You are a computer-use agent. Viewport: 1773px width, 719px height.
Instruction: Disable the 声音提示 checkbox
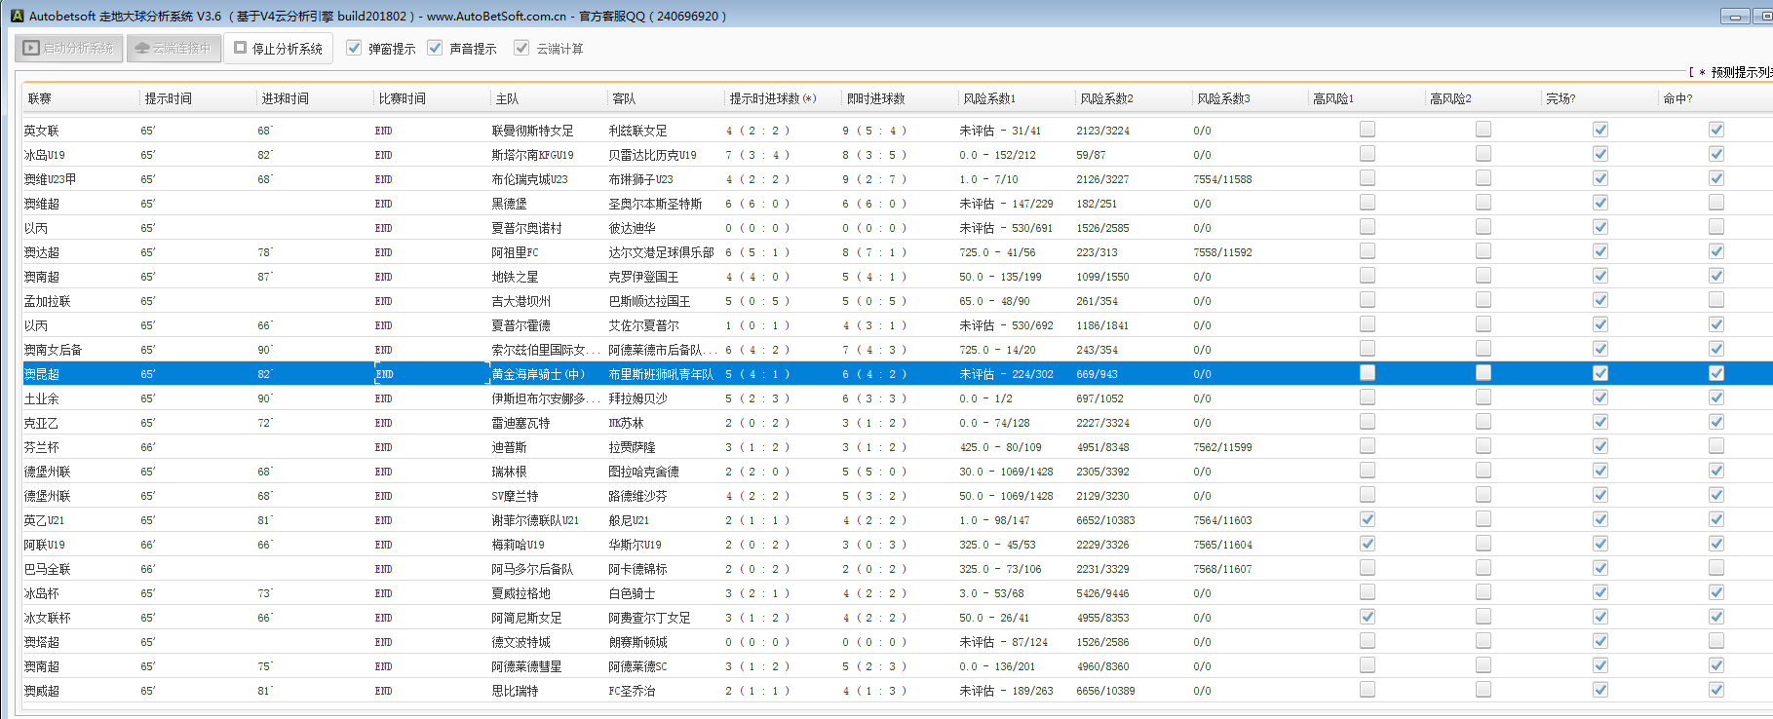[436, 48]
